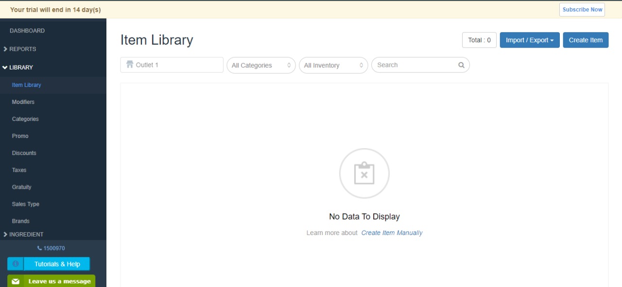Click the store icon in Outlet 1 field

tap(129, 65)
